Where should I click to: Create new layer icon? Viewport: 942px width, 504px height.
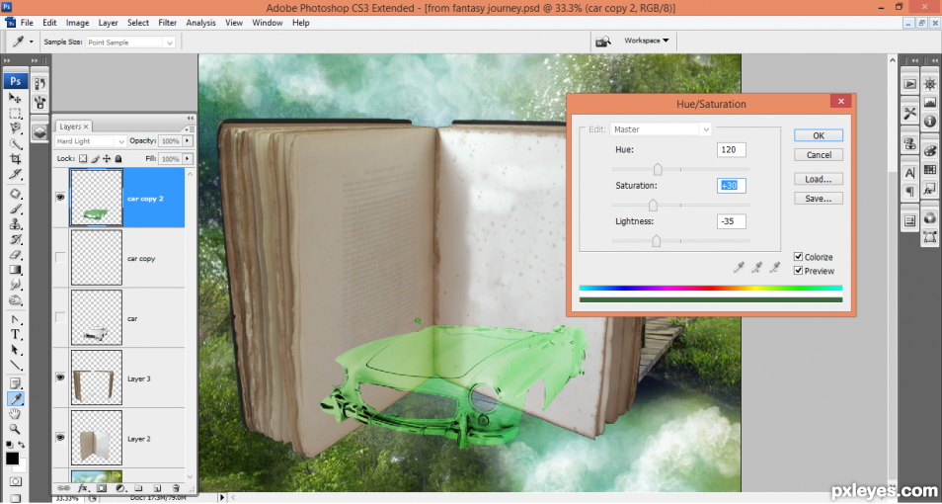(157, 488)
